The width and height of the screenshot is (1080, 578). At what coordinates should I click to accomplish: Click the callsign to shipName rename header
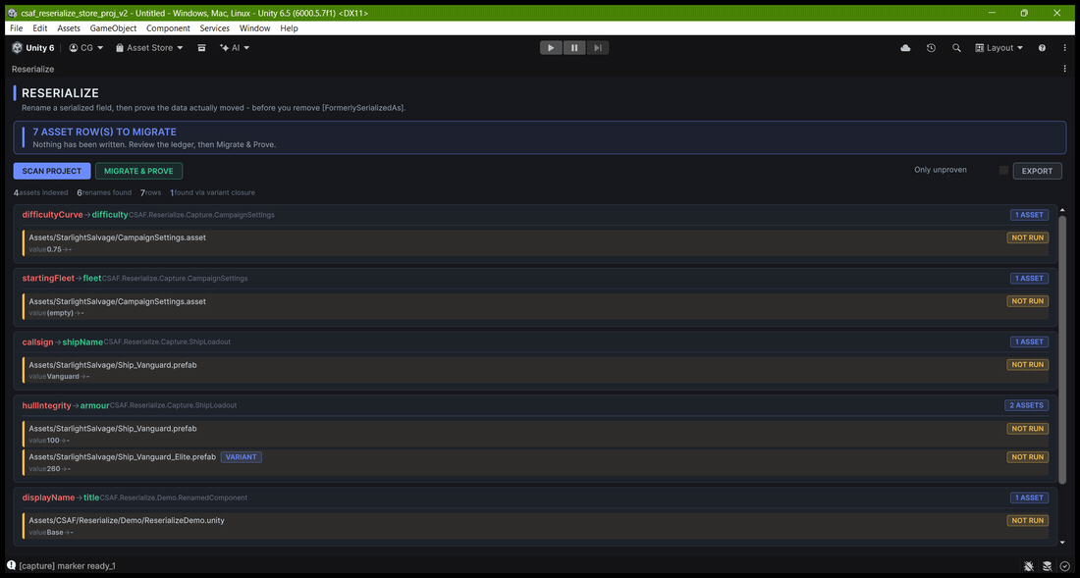536,342
